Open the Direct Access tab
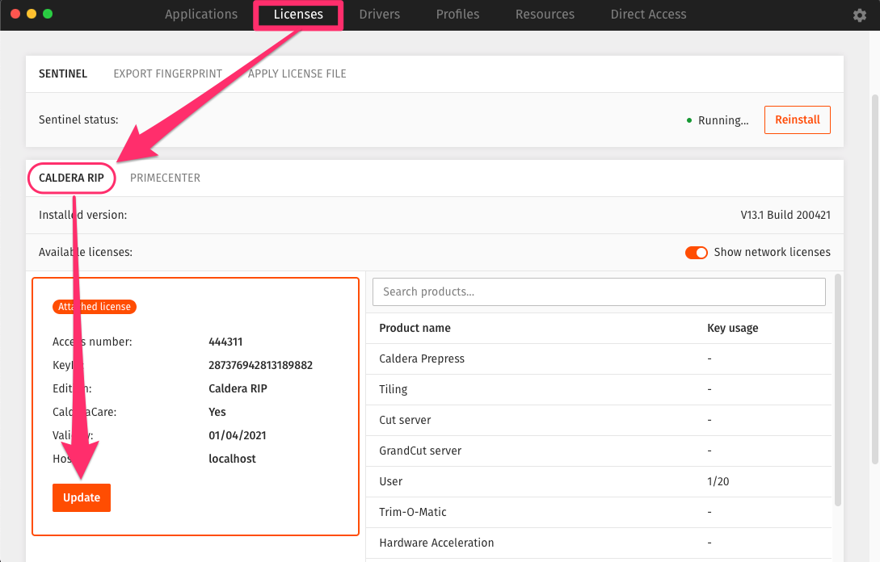The width and height of the screenshot is (880, 562). pyautogui.click(x=648, y=15)
